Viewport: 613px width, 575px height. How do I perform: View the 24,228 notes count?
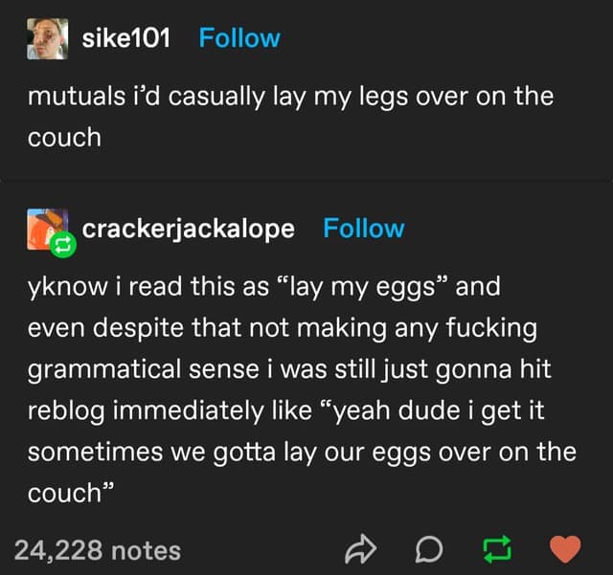98,550
